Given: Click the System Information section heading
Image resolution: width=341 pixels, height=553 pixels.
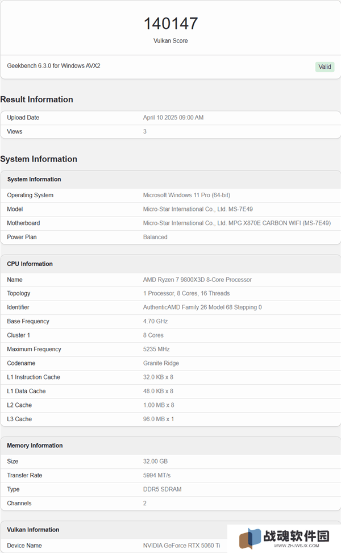Looking at the screenshot, I should pos(39,159).
